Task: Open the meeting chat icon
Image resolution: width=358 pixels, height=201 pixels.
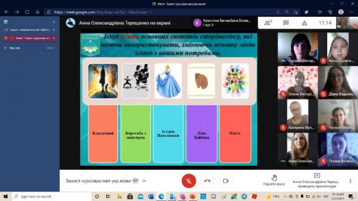Action: (286, 22)
